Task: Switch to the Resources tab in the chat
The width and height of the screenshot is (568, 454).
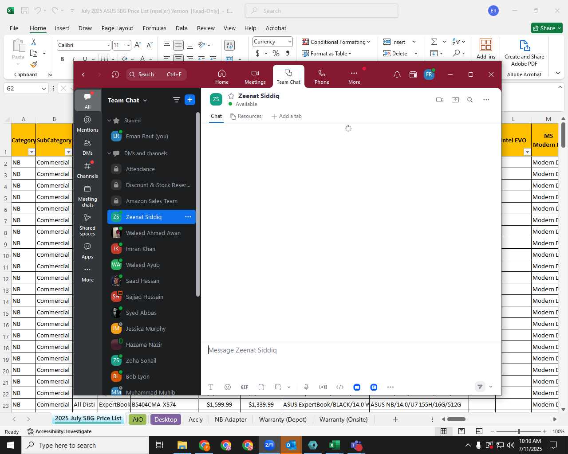Action: click(246, 116)
